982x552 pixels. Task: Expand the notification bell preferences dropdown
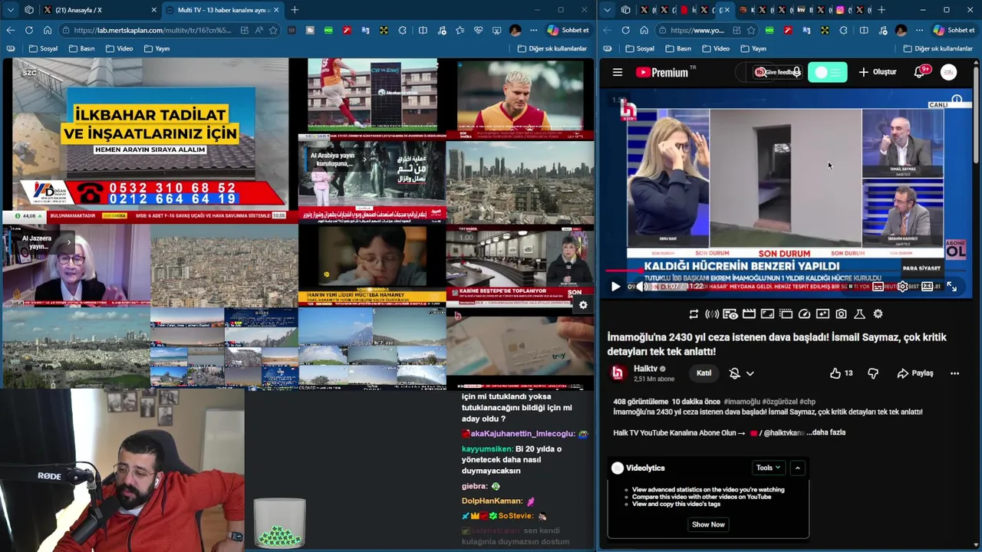(750, 373)
